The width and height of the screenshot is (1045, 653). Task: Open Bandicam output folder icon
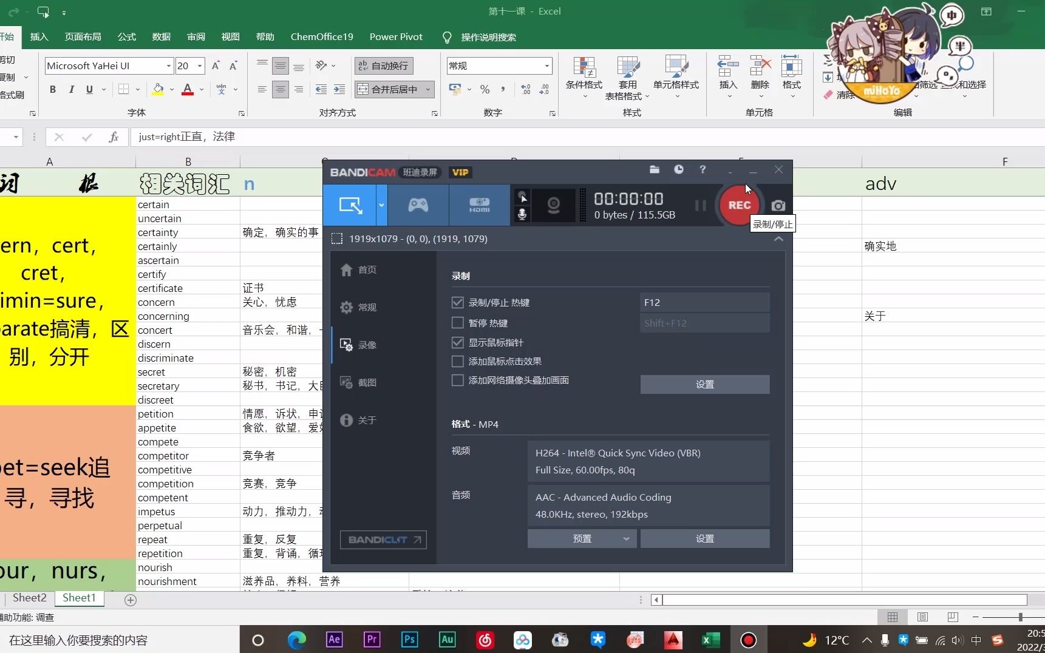point(655,170)
